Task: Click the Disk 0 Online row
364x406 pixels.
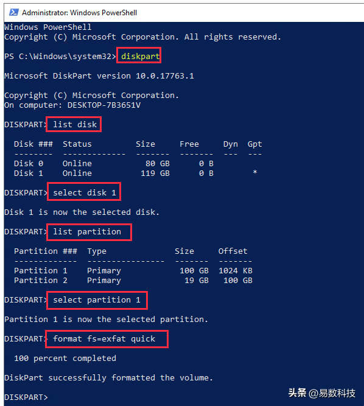Action: pos(114,164)
